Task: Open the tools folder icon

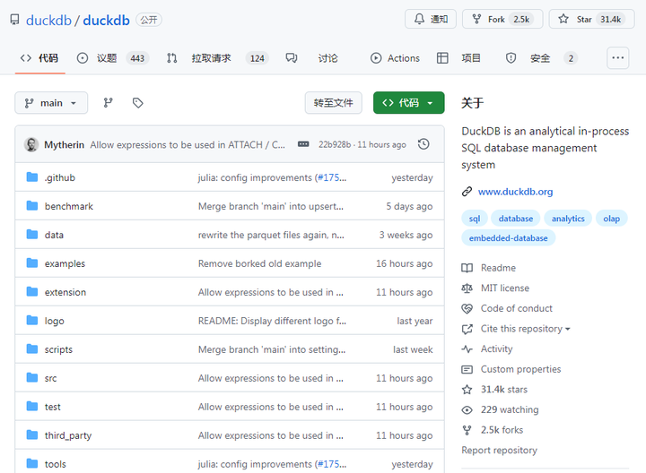Action: click(x=32, y=463)
